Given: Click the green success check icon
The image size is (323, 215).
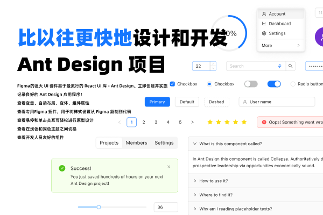Looking at the screenshot, I should coord(62,168).
